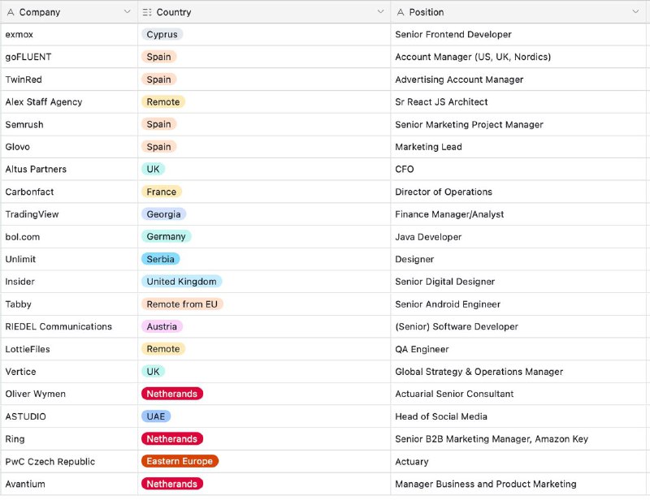Select the UK tag in the Altus Partners row
The width and height of the screenshot is (650, 500).
pyautogui.click(x=153, y=169)
